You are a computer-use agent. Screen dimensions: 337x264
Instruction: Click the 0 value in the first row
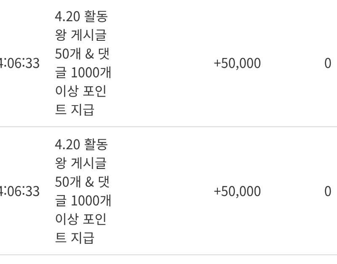(328, 64)
